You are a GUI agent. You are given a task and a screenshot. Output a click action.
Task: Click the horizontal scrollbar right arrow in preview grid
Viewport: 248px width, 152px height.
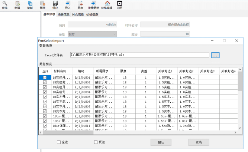pyautogui.click(x=235, y=132)
